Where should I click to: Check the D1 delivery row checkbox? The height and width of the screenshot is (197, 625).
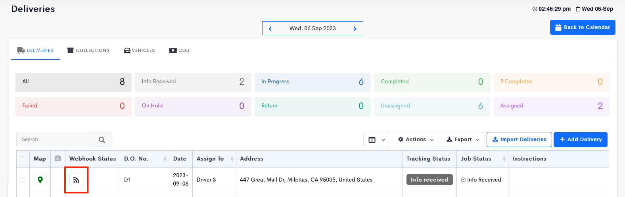pos(23,180)
